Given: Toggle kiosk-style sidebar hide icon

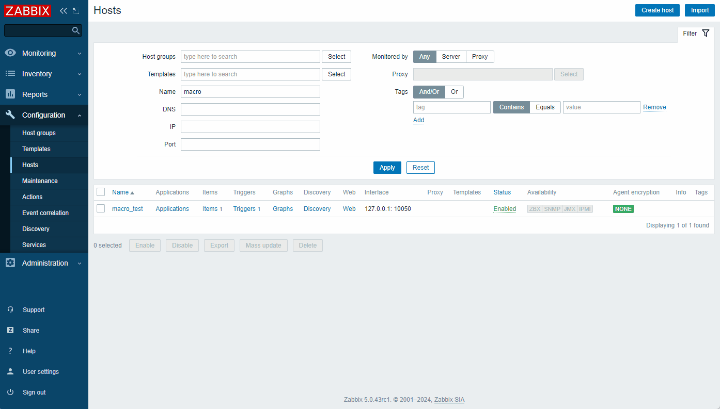Looking at the screenshot, I should 76,10.
